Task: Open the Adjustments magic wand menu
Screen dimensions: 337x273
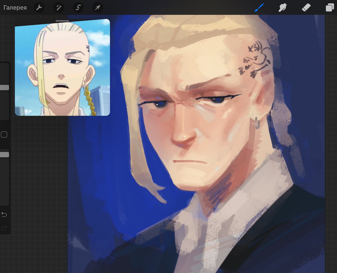Action: click(x=59, y=8)
